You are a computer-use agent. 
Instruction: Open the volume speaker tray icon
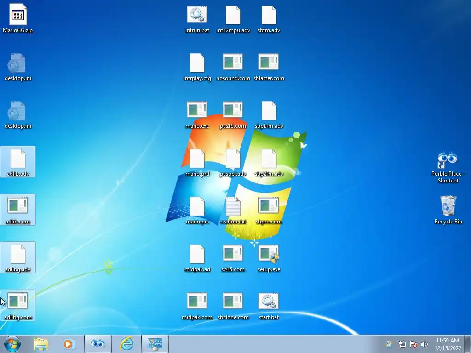[x=424, y=344]
